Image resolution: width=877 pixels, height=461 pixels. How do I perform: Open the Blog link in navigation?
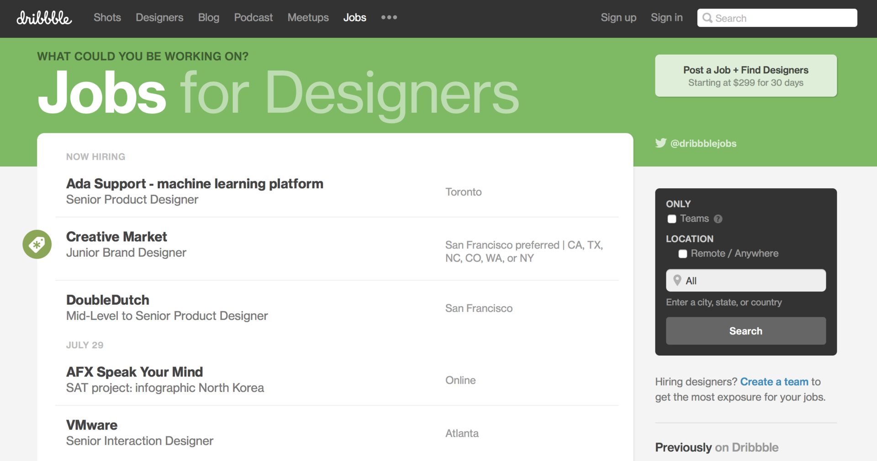209,17
